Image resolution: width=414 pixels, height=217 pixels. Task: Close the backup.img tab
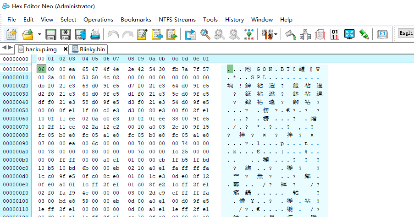(66, 49)
